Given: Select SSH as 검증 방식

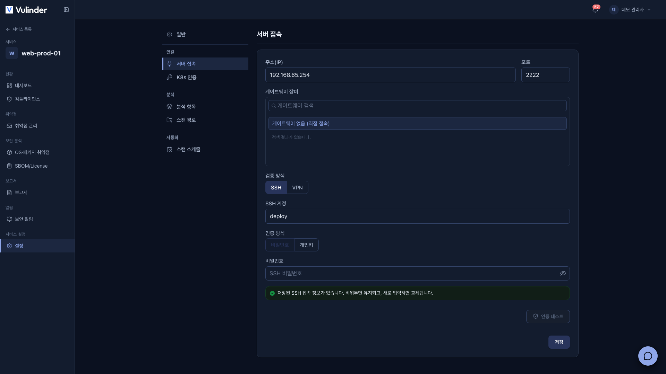Looking at the screenshot, I should coord(276,187).
